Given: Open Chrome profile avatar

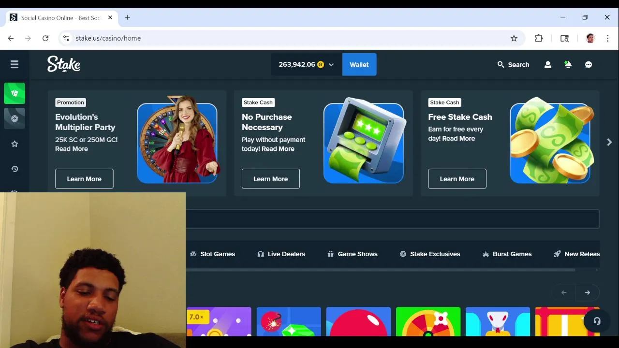Looking at the screenshot, I should [x=590, y=38].
